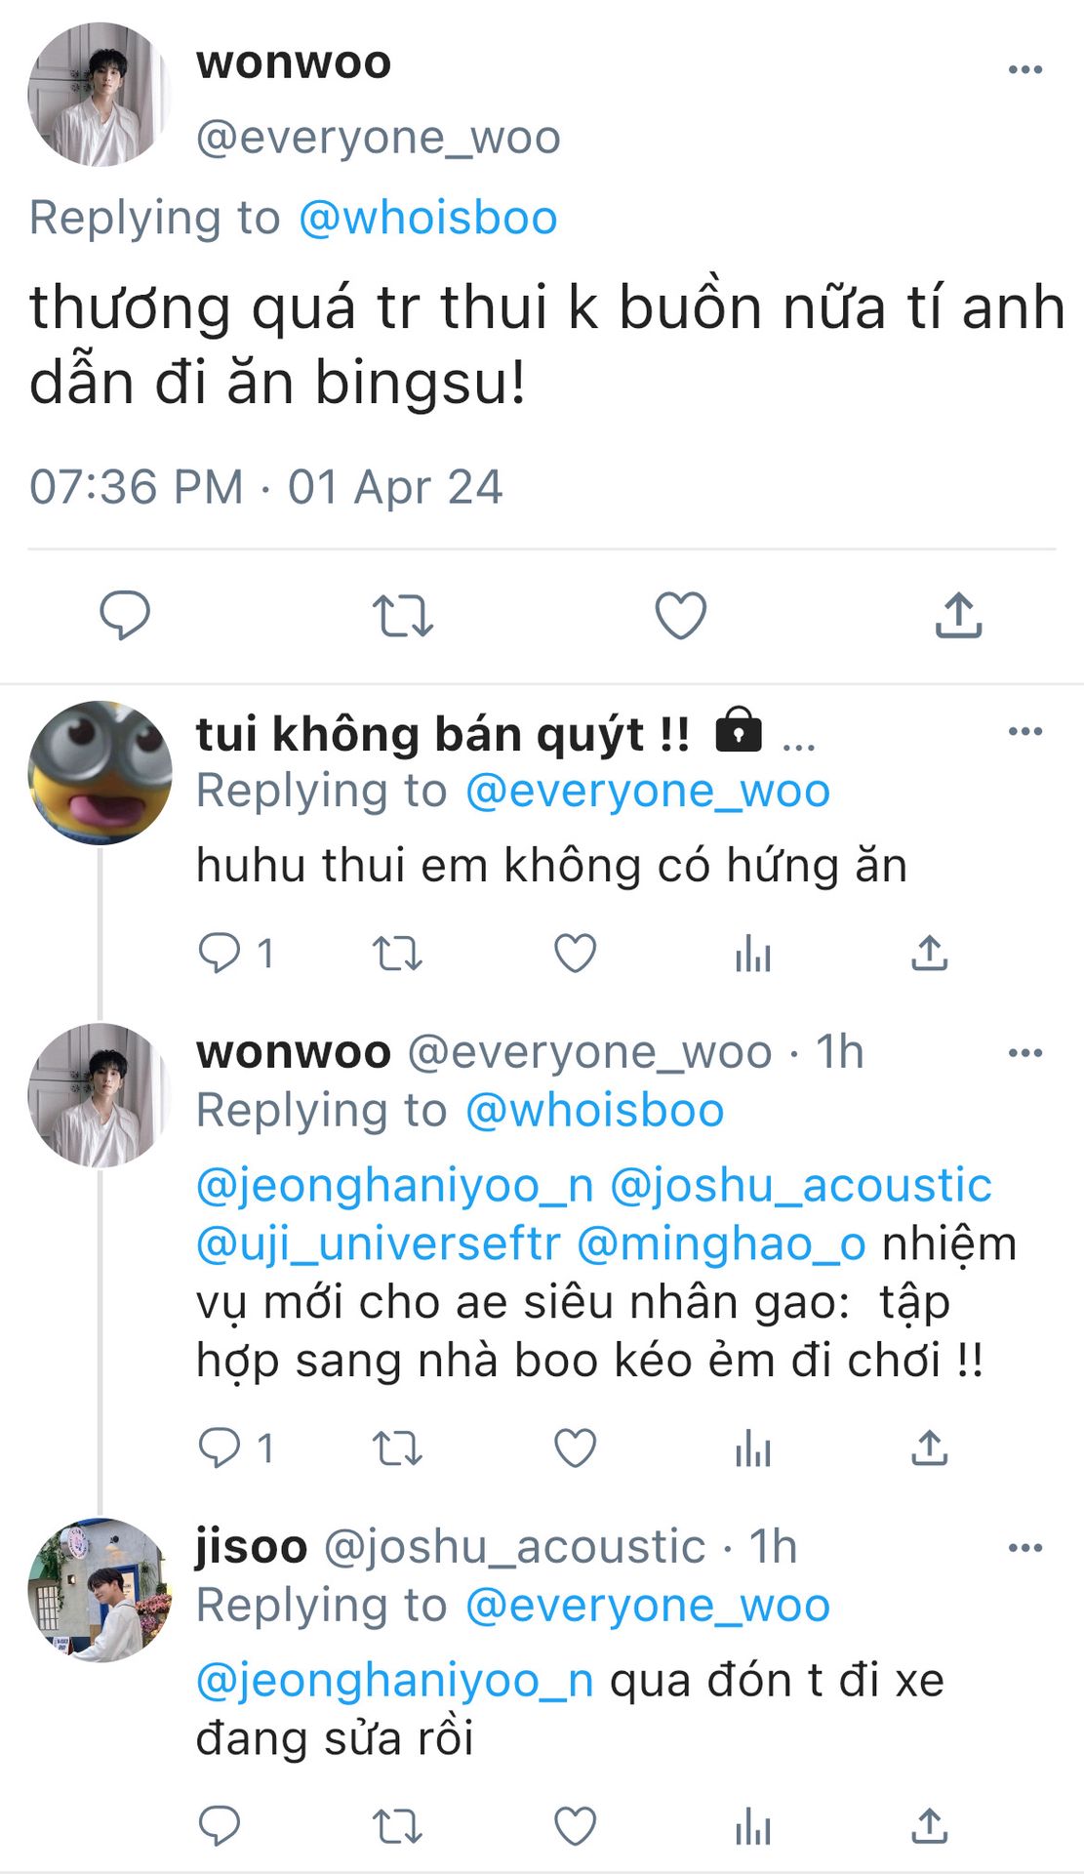The height and width of the screenshot is (1874, 1084).
Task: Open the @whoisboo mention in the top tweet
Action: [x=427, y=218]
